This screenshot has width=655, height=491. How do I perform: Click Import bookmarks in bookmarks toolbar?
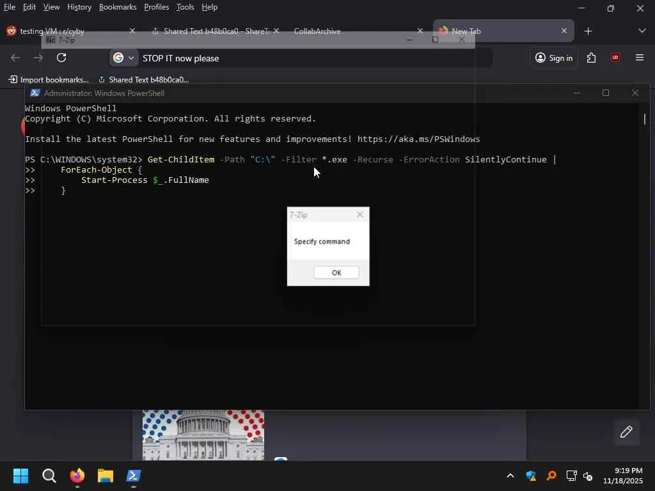click(49, 79)
